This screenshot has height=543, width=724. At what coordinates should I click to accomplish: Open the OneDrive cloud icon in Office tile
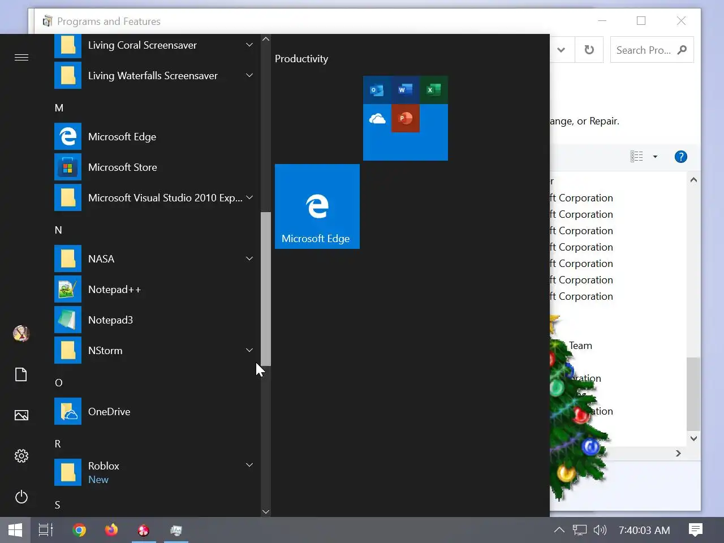(377, 118)
